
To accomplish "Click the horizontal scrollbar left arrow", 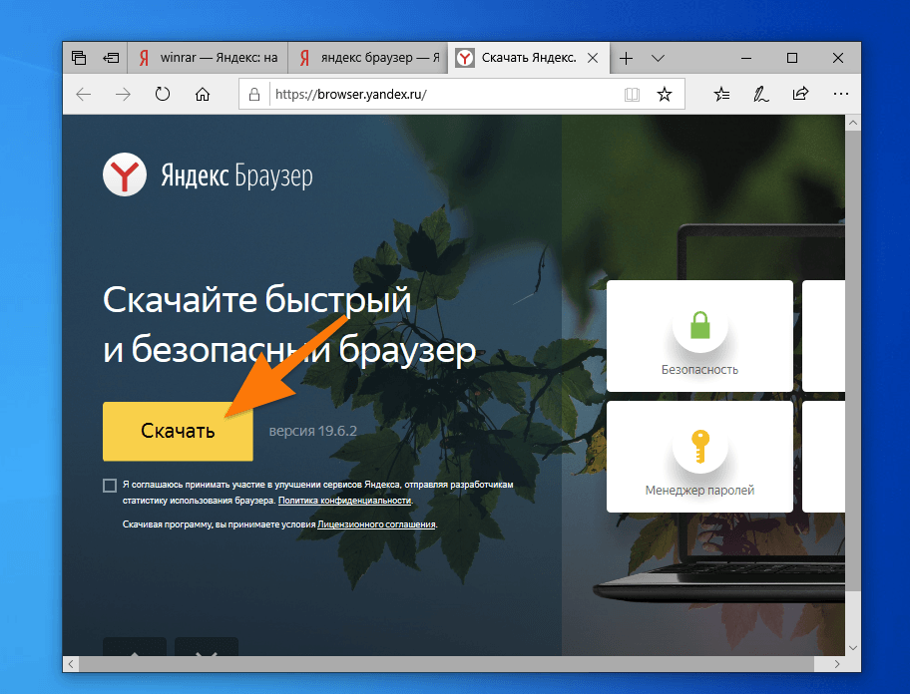I will (x=71, y=664).
